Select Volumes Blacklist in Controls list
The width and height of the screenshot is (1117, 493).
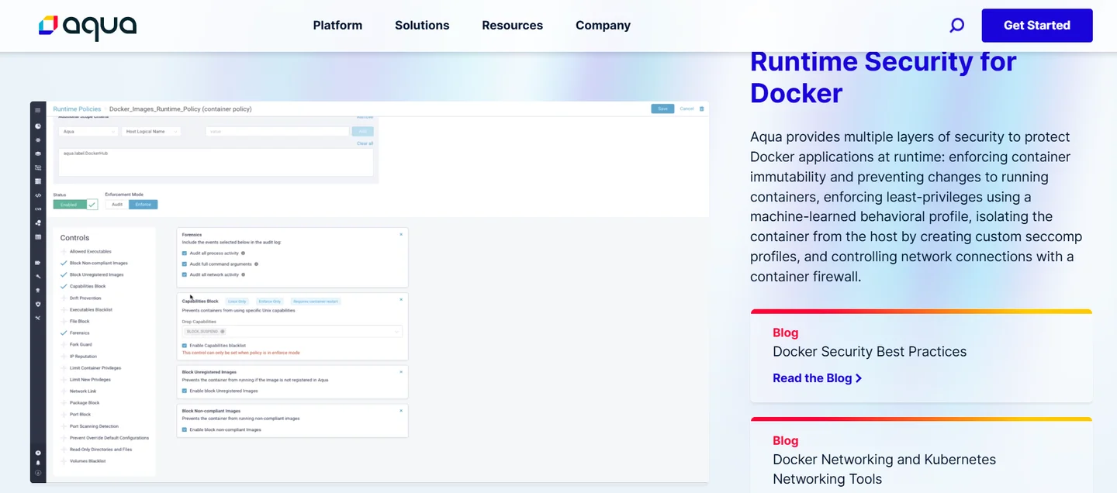(88, 461)
